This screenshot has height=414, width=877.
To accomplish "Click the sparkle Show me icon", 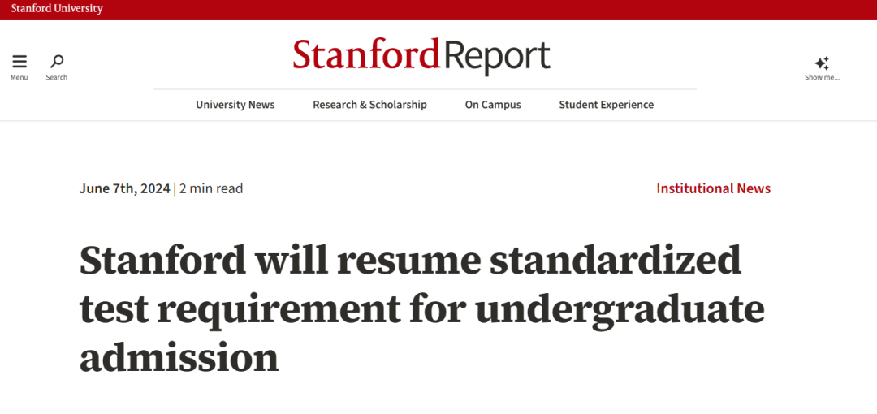I will [x=822, y=63].
